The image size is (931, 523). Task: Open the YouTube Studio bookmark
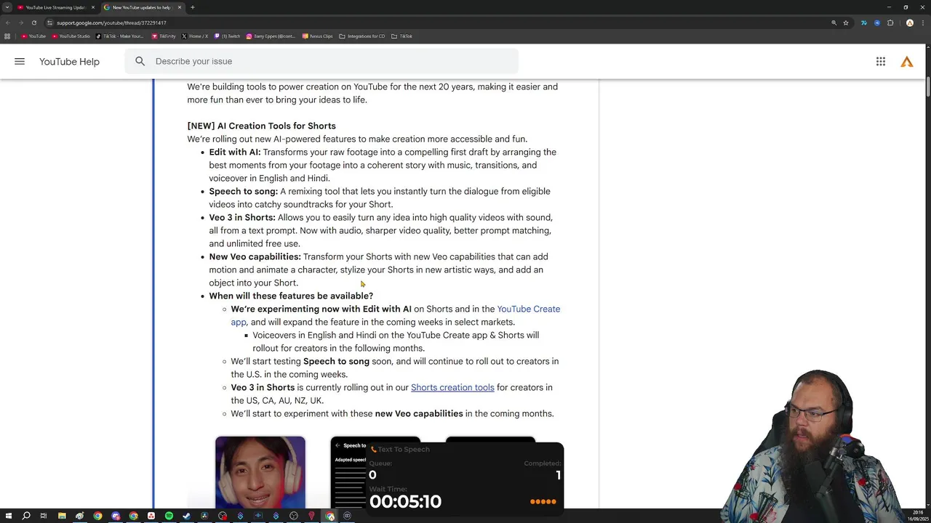(x=71, y=36)
